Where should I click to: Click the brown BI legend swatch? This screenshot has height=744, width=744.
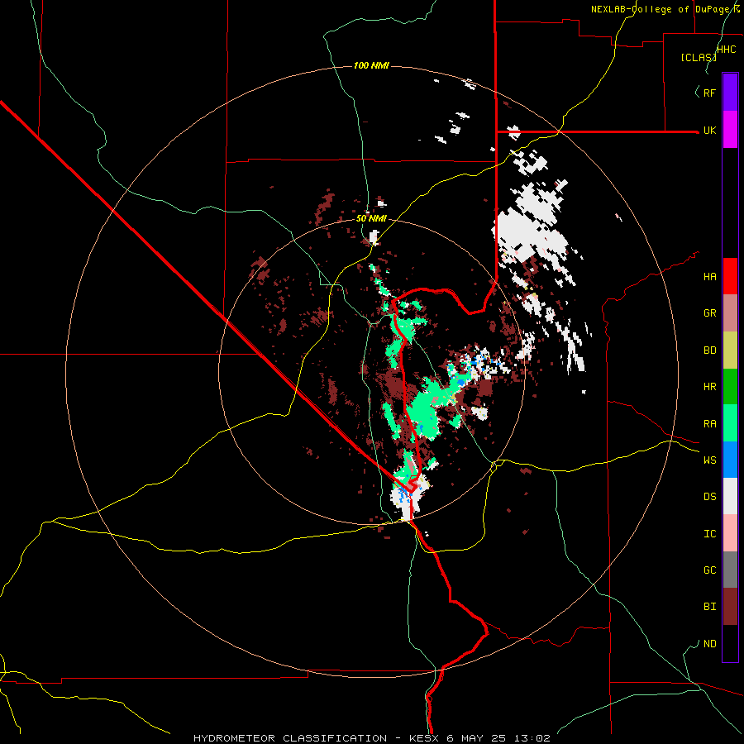click(730, 607)
